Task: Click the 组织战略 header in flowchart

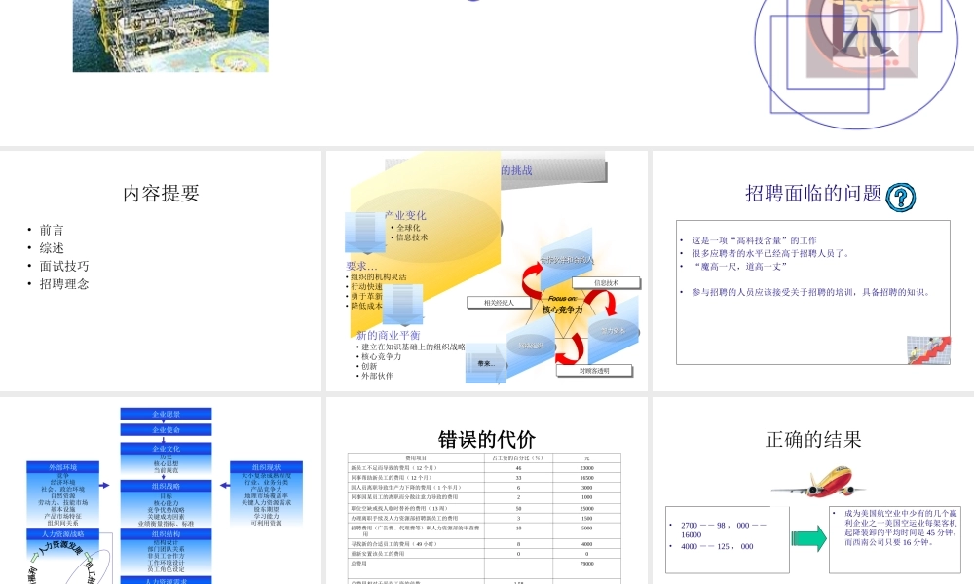Action: tap(166, 486)
